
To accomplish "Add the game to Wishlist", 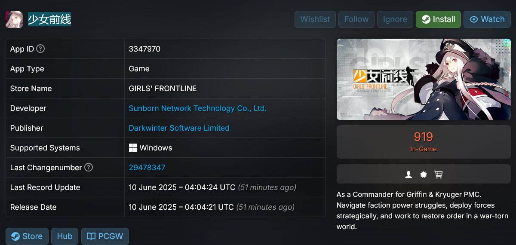I will point(315,19).
